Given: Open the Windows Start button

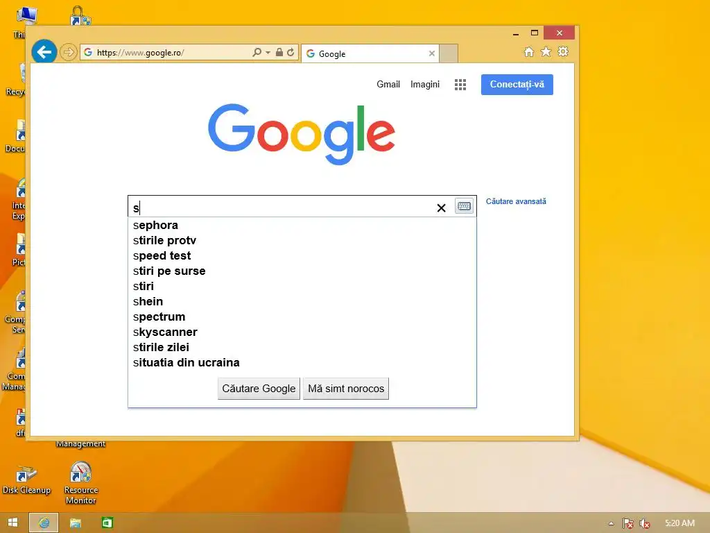Looking at the screenshot, I should point(12,523).
